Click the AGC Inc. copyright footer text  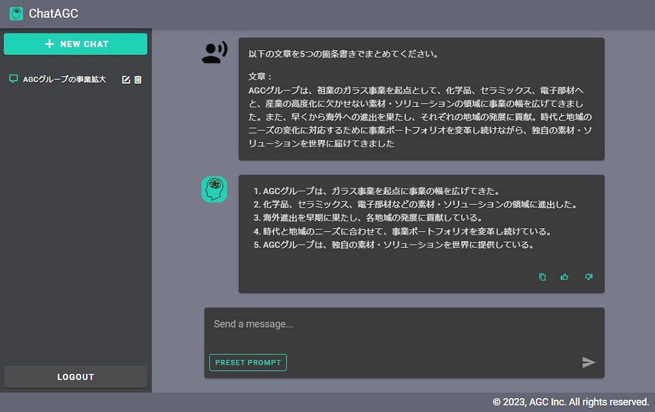pyautogui.click(x=571, y=402)
